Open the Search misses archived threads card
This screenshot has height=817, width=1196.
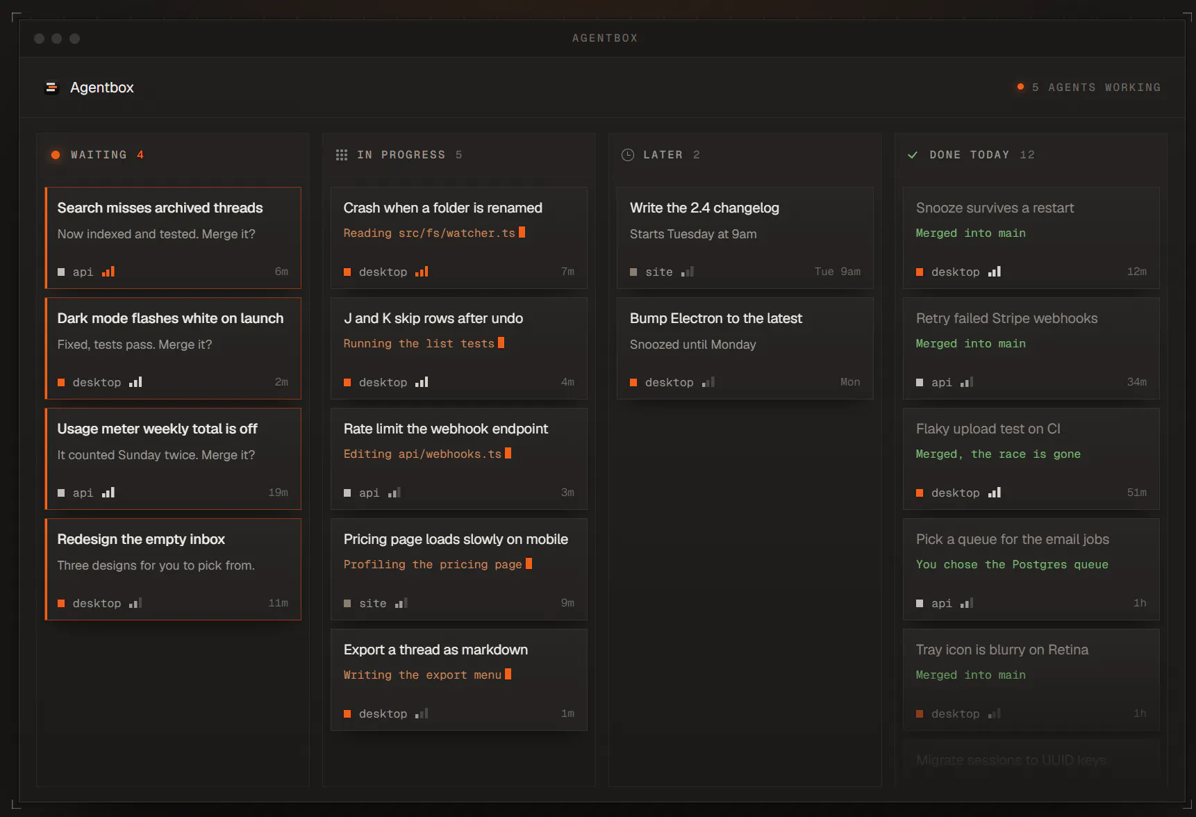coord(173,238)
